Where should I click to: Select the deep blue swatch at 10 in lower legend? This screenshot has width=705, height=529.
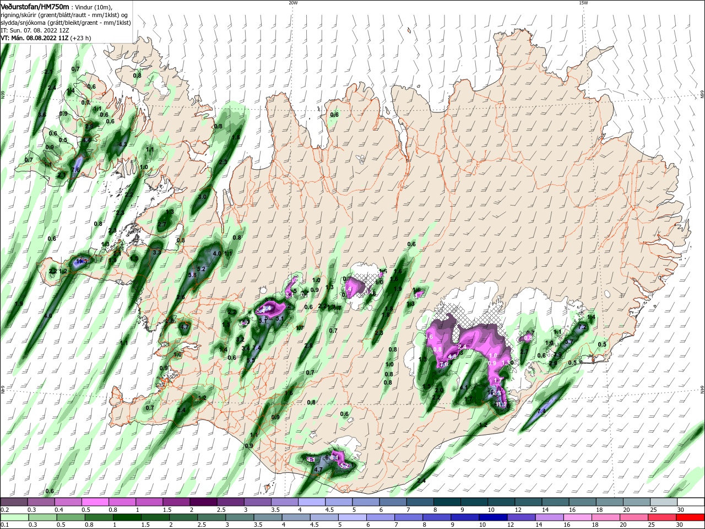[492, 517]
